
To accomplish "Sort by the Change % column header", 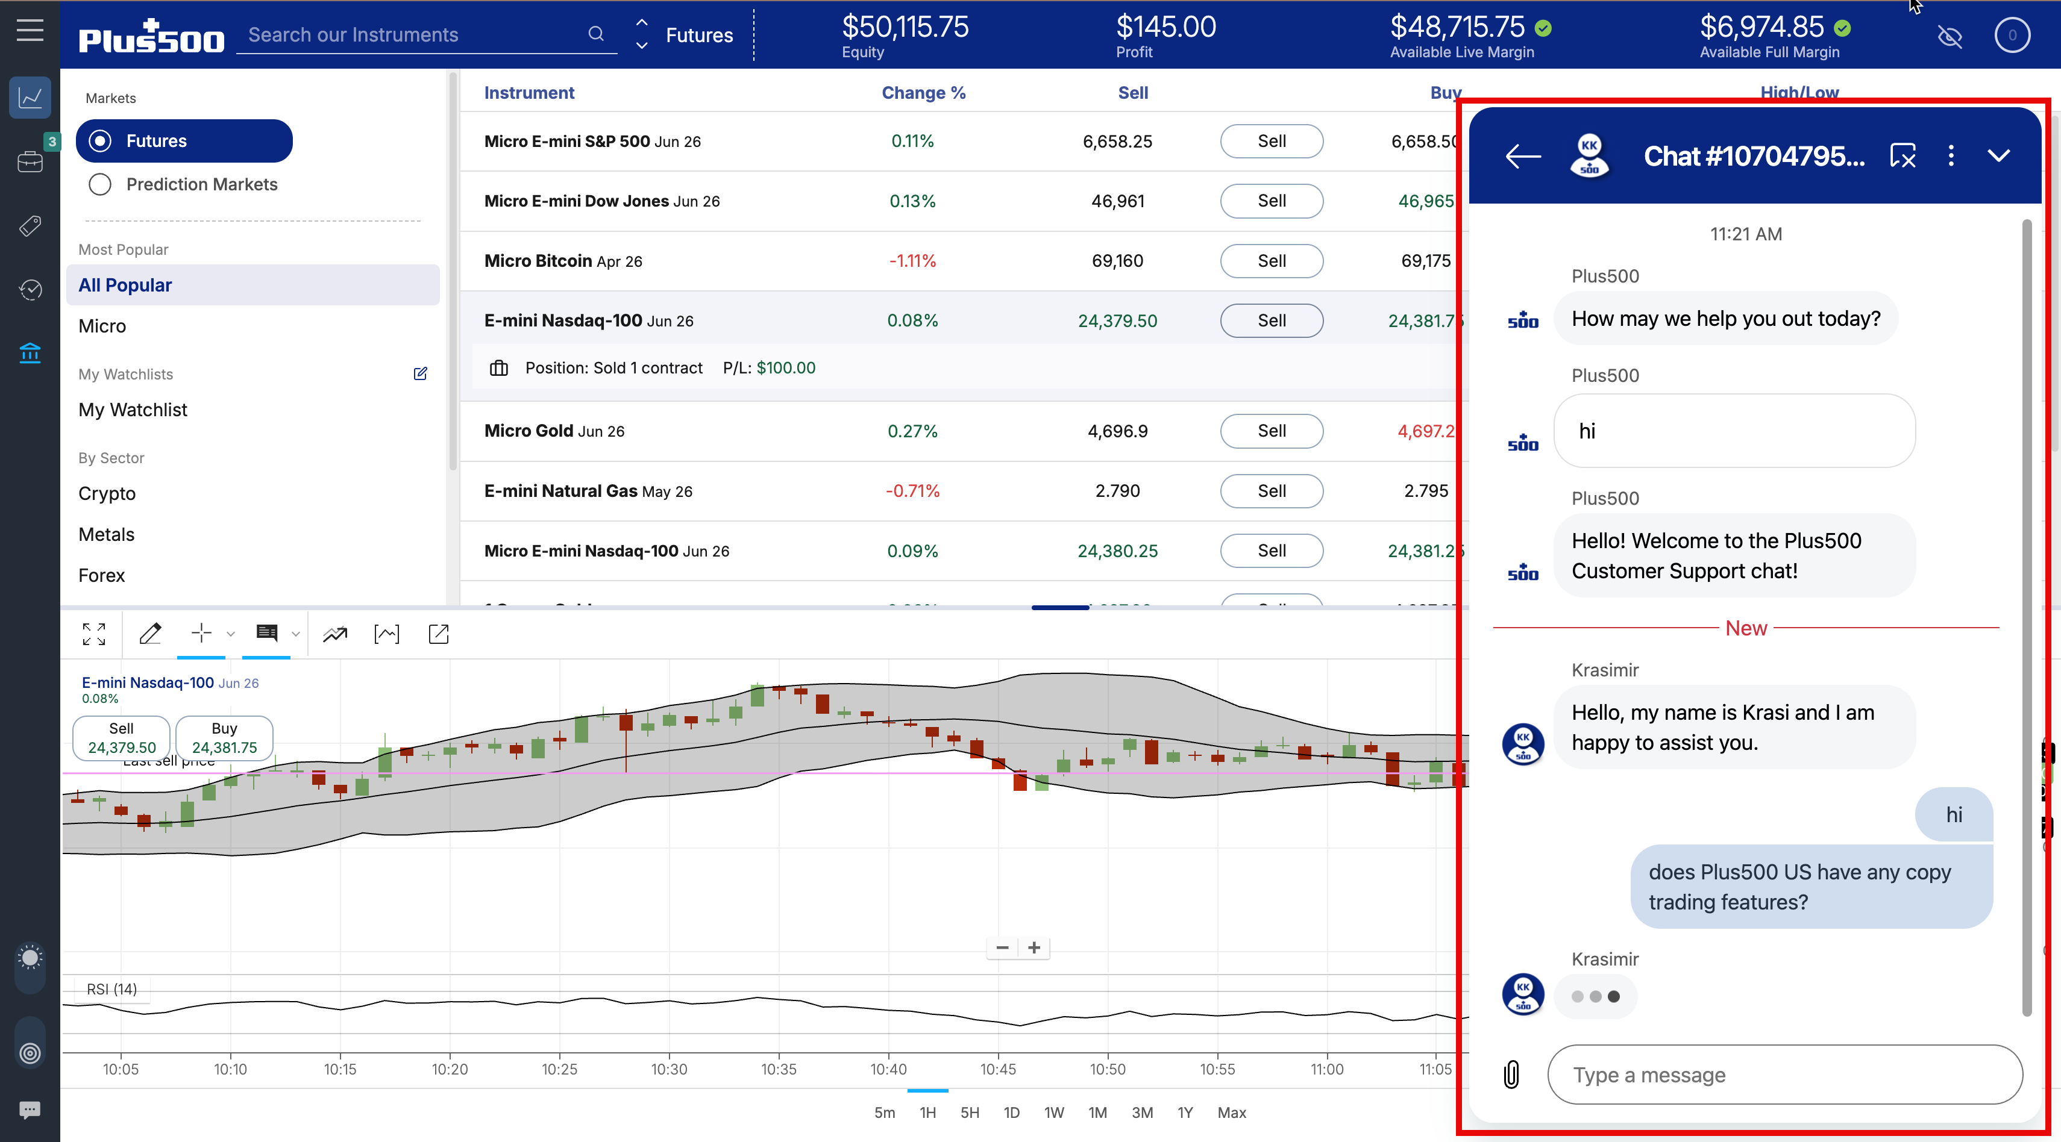I will pyautogui.click(x=923, y=93).
